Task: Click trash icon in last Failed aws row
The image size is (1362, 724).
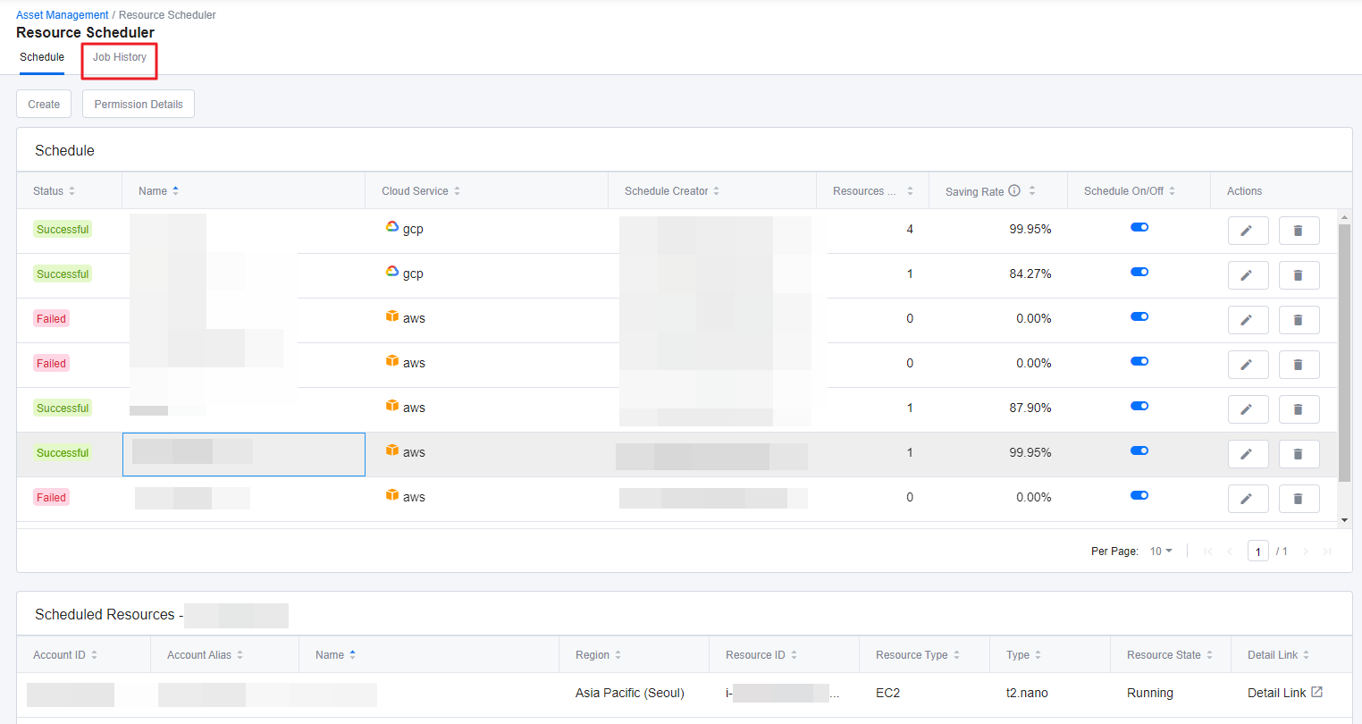Action: 1299,499
